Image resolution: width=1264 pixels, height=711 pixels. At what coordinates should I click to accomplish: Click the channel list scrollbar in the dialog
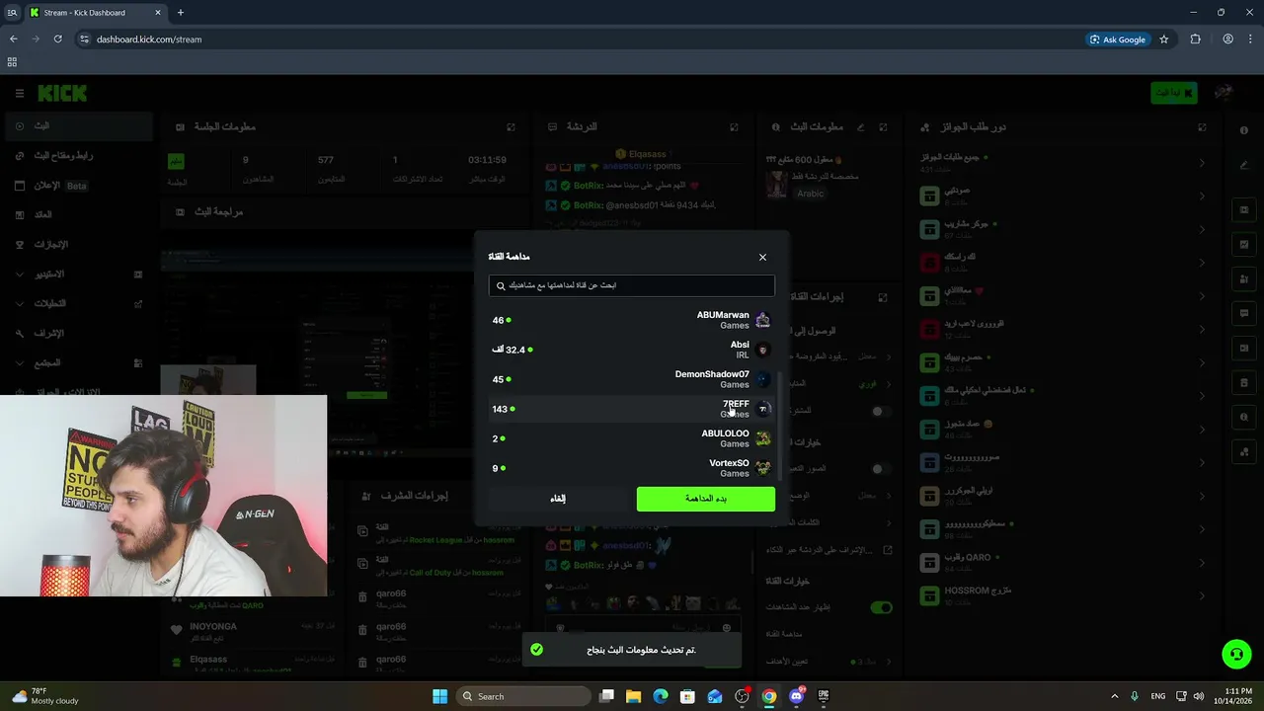[781, 425]
